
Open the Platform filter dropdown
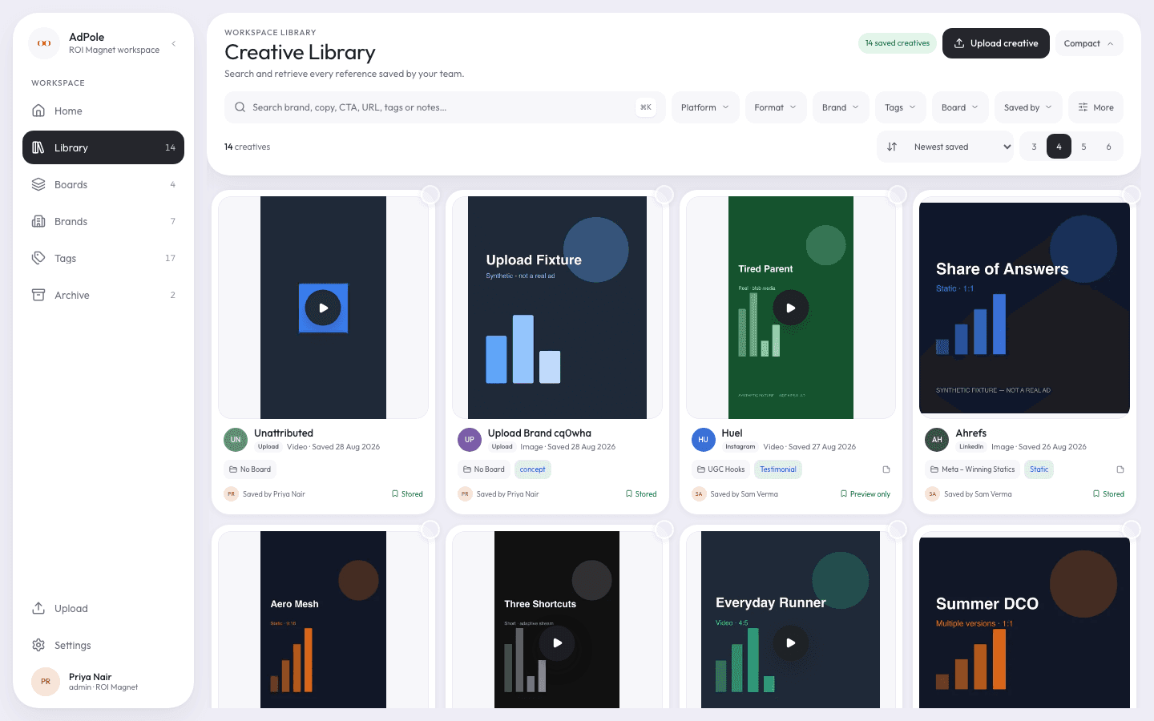705,107
